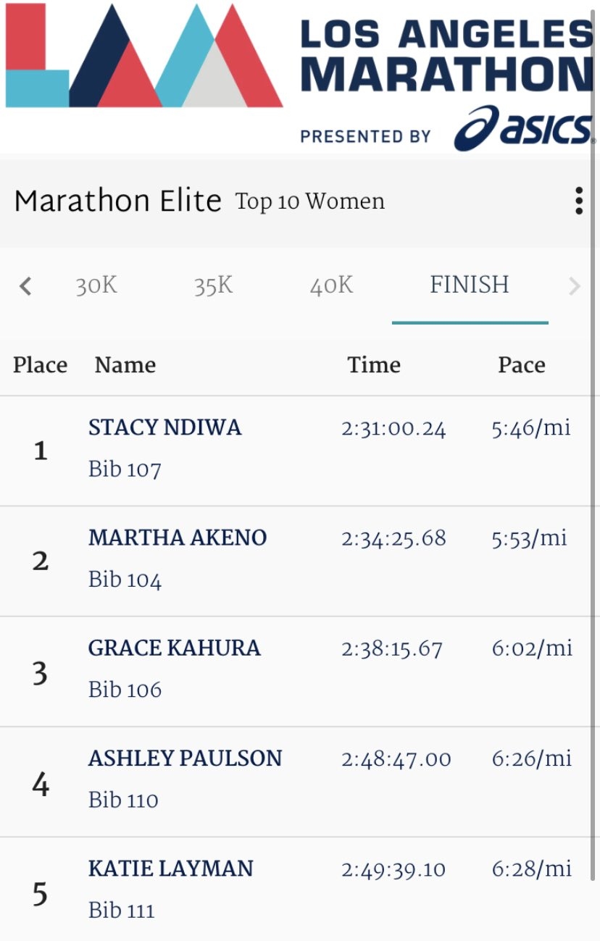Switch to the 30K split tab
600x941 pixels.
[96, 285]
